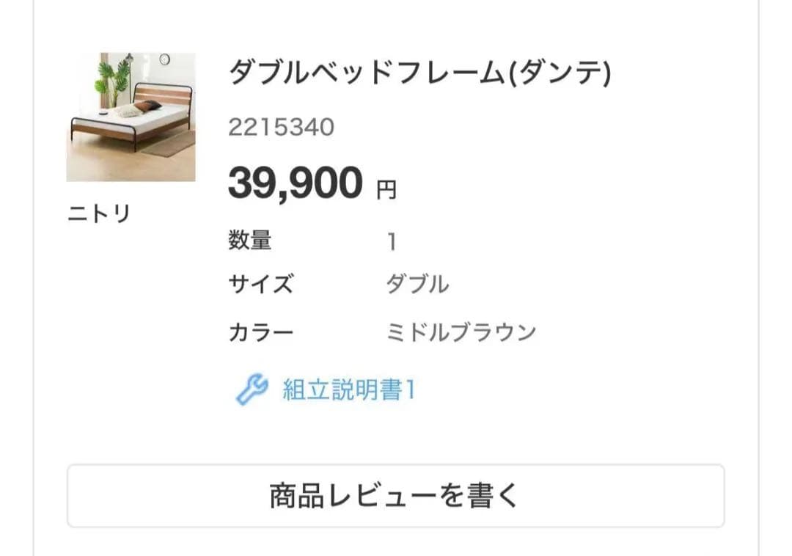The image size is (792, 556).
Task: Click the 39,900 price figure
Action: tap(295, 183)
